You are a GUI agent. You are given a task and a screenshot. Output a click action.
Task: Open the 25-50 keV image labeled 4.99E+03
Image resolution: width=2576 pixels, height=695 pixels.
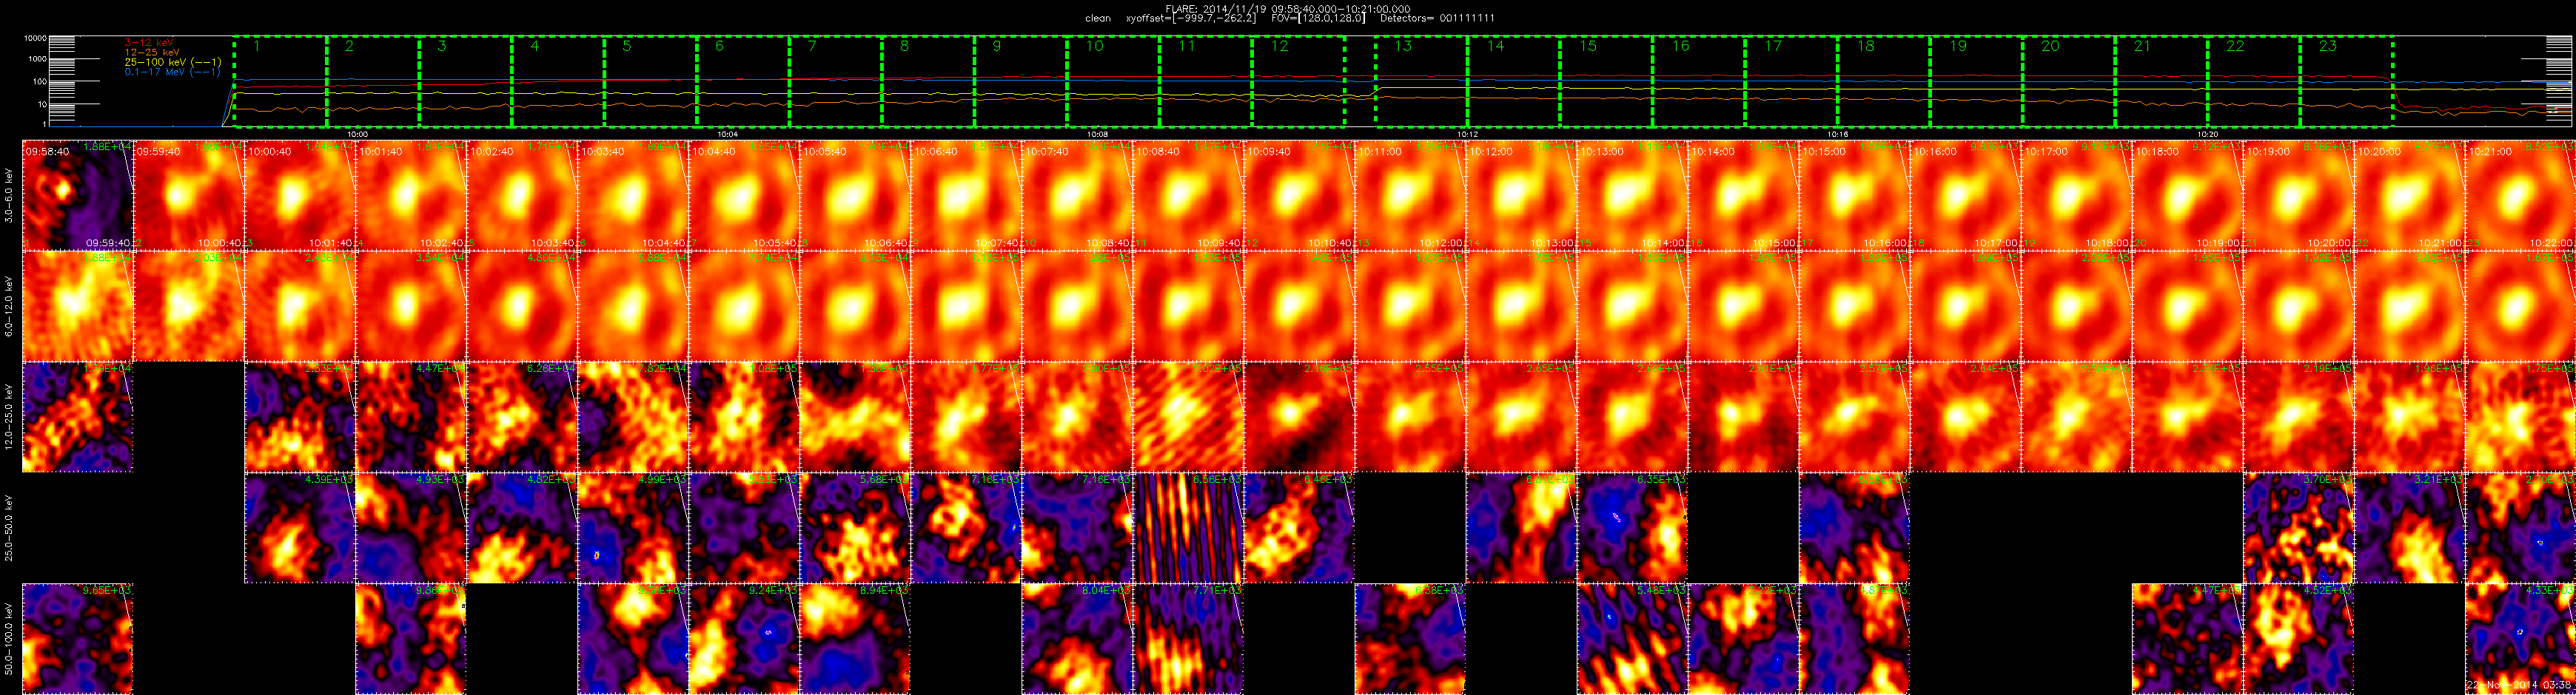633,527
